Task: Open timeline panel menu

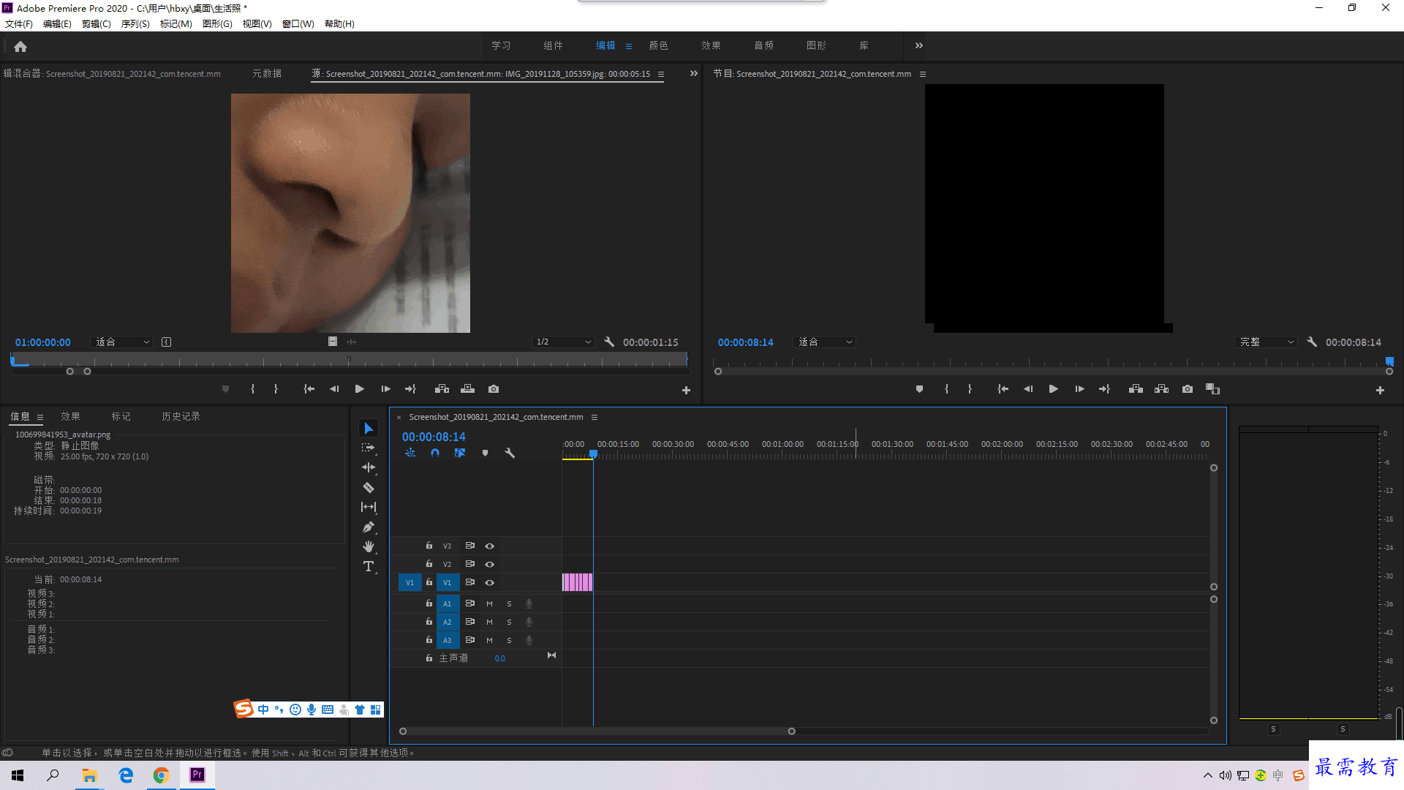Action: pyautogui.click(x=595, y=417)
